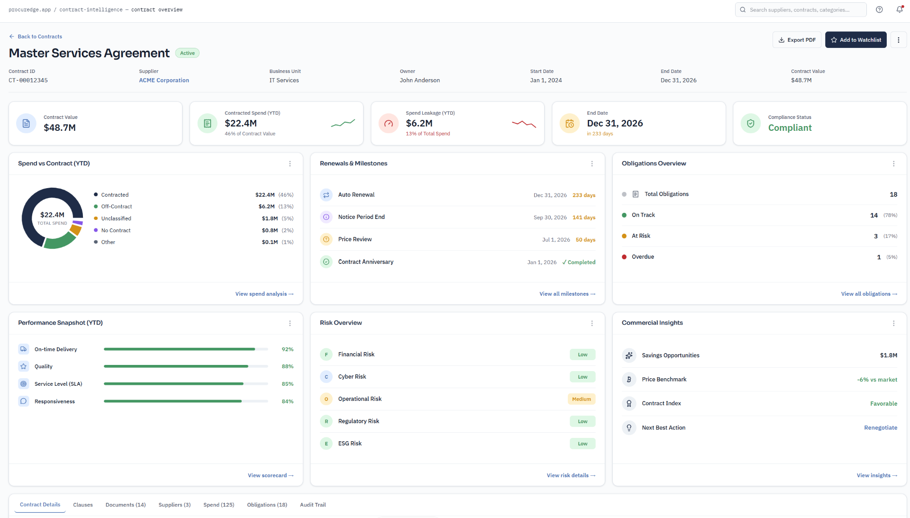Go back to Contracts
The image size is (910, 518).
tap(36, 36)
